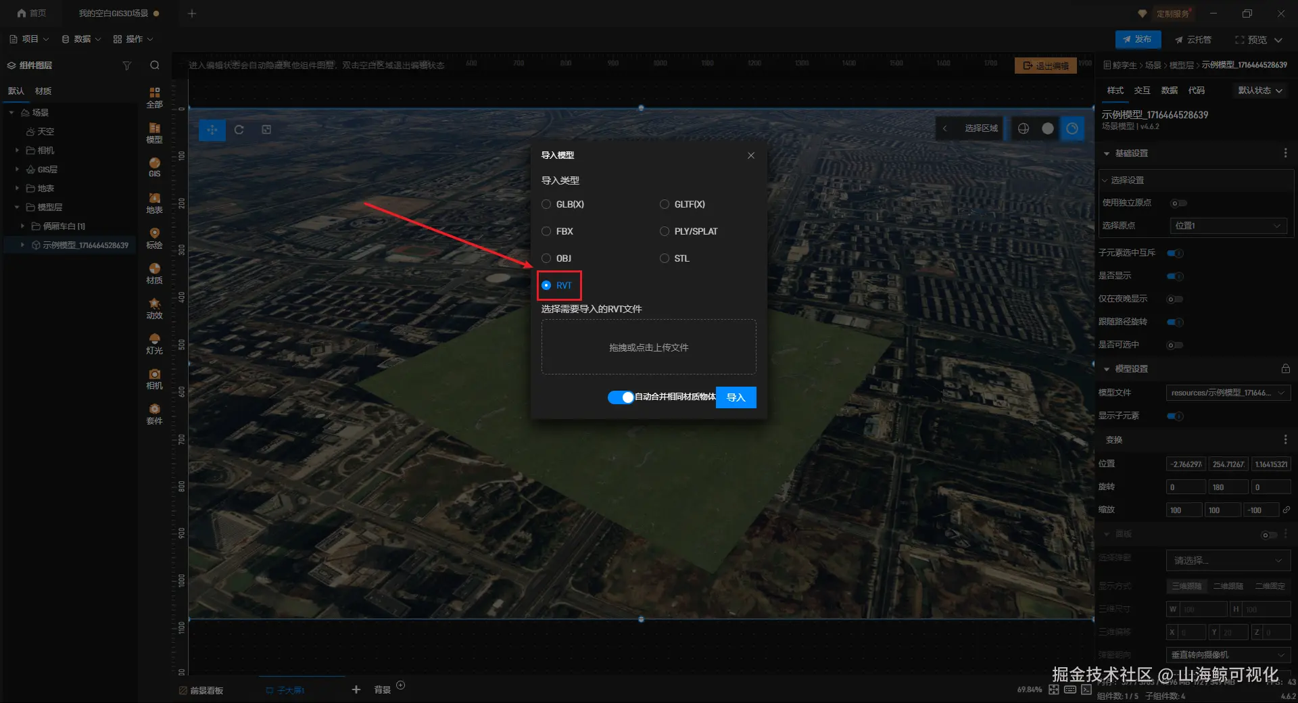Switch to solid white sphere display mode
1298x703 pixels.
click(x=1048, y=128)
